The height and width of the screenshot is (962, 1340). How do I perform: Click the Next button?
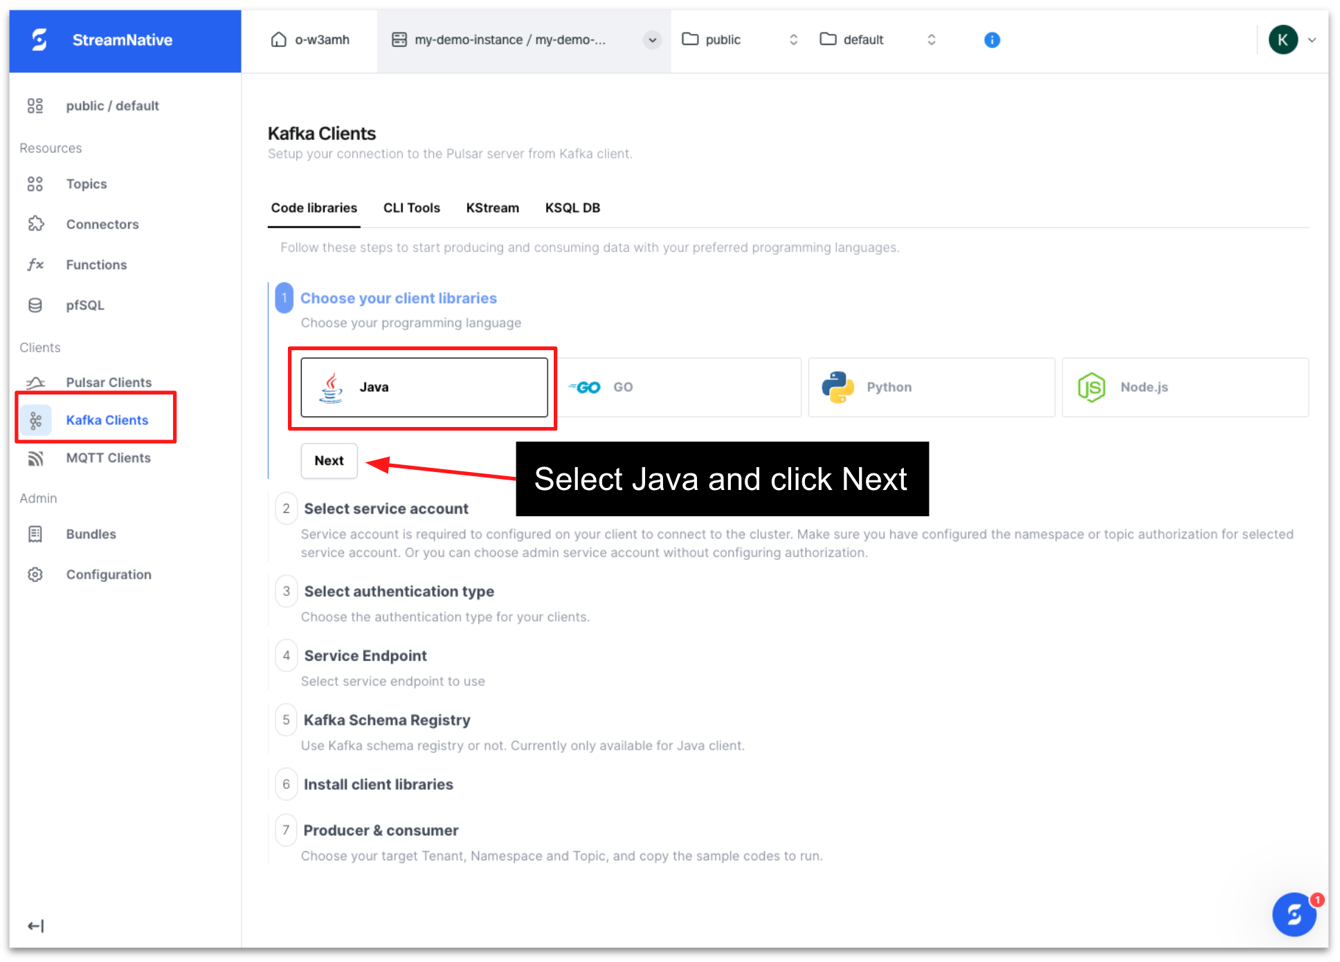(x=329, y=460)
